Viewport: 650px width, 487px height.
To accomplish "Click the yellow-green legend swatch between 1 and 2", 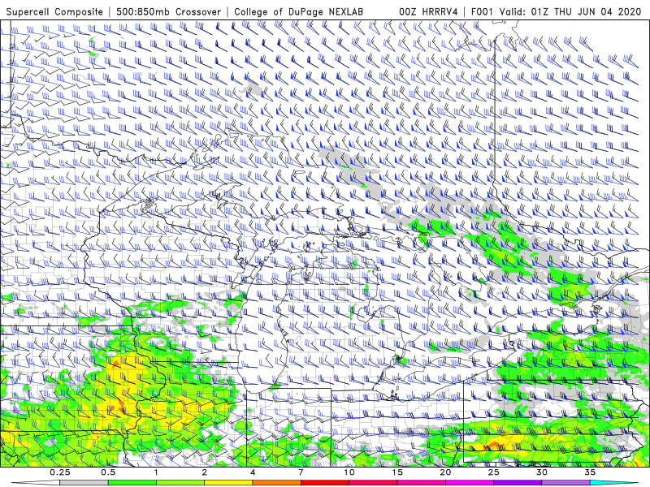I will tap(180, 483).
